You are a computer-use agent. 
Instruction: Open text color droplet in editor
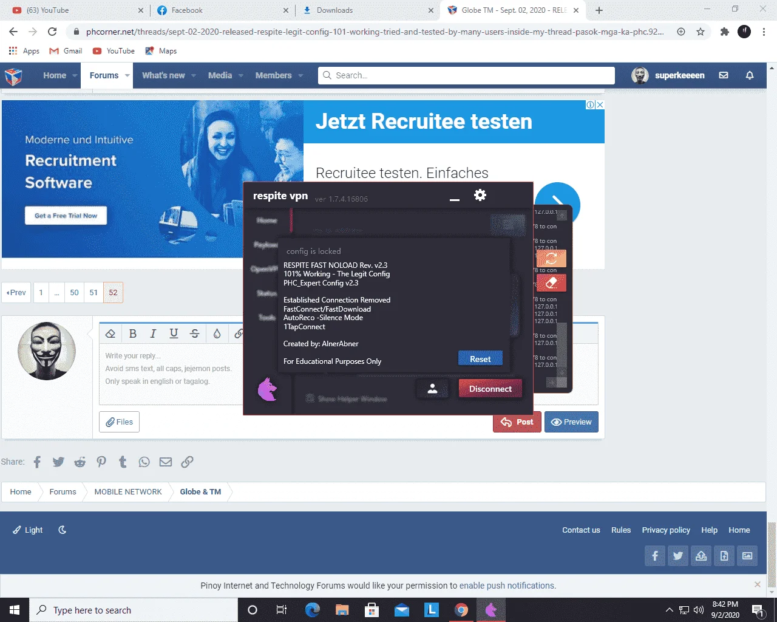(x=217, y=333)
